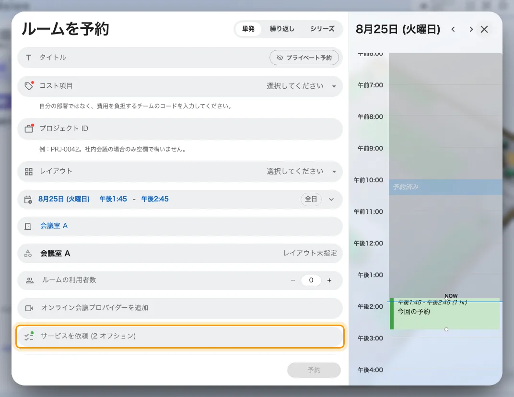Increase room attendee count with plus
Viewport: 514px width, 397px height.
[329, 280]
